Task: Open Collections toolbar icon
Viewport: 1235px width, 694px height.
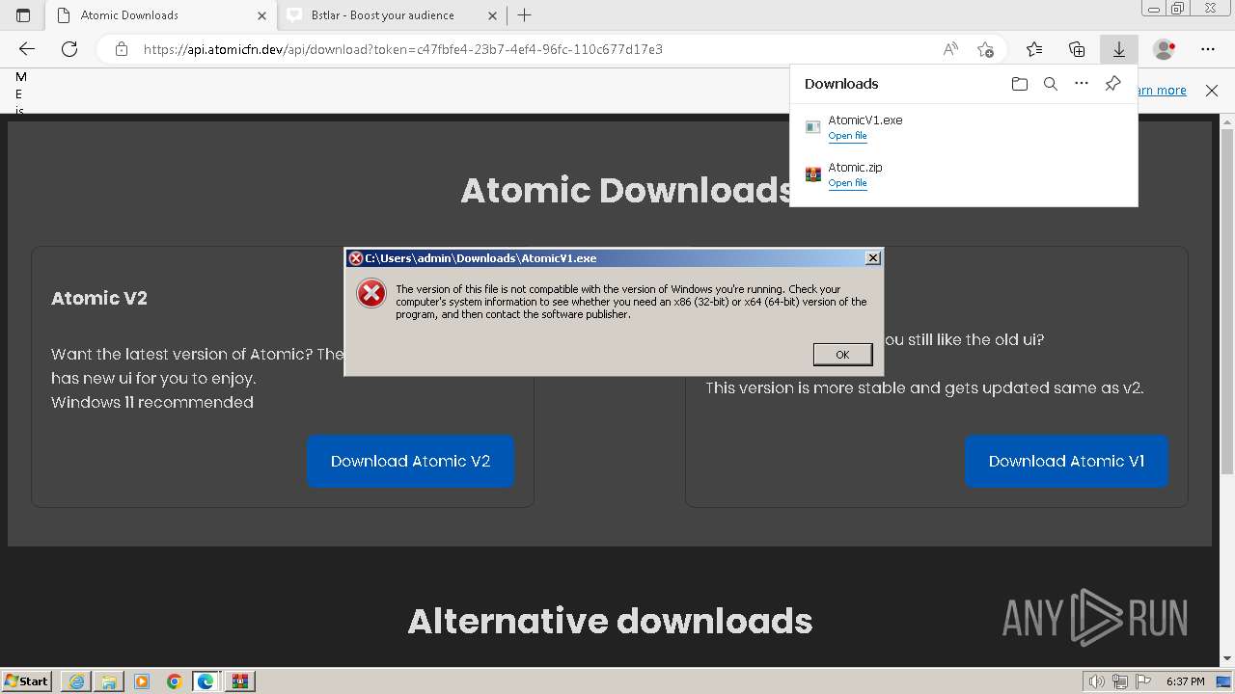Action: pyautogui.click(x=1077, y=49)
